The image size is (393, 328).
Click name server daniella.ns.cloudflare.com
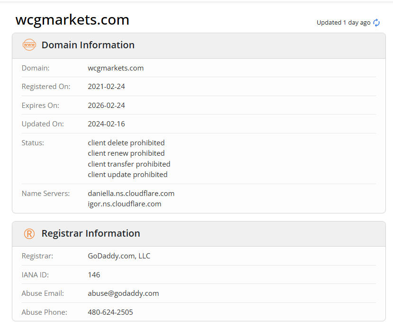click(x=131, y=193)
